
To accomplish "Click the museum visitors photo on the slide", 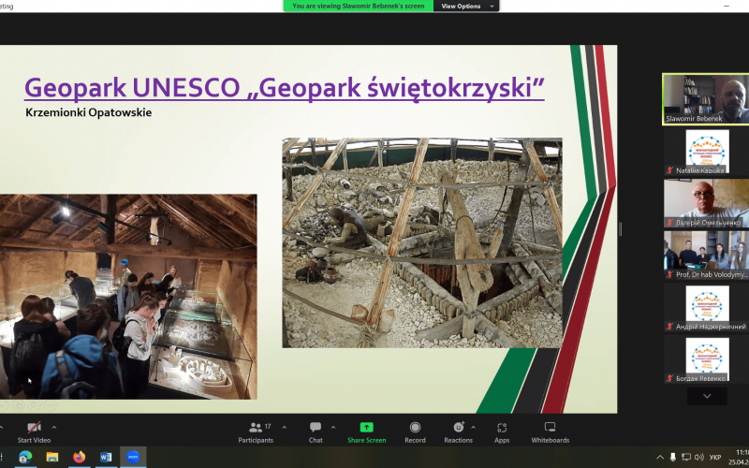I will [x=128, y=297].
